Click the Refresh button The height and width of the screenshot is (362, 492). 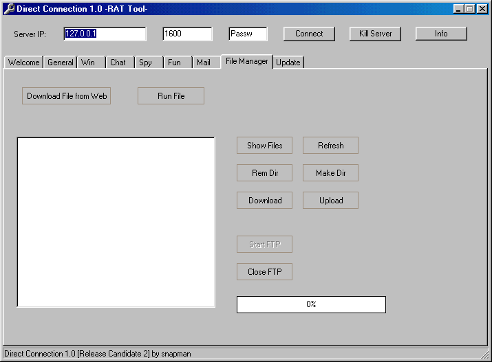coord(330,146)
